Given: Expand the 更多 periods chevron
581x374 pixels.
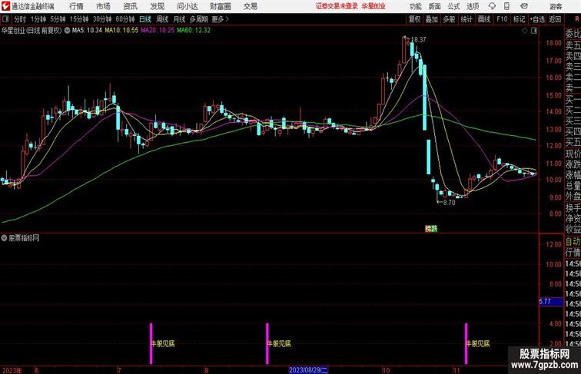Looking at the screenshot, I should pos(227,19).
